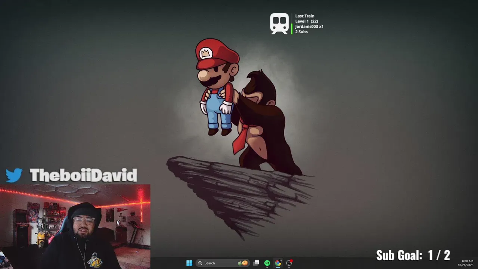Screen dimensions: 478x269
Task: Open the Windows Start menu
Action: [x=189, y=263]
